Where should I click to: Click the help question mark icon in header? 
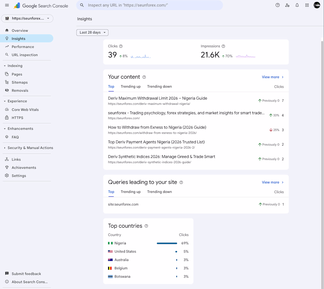pos(277,5)
